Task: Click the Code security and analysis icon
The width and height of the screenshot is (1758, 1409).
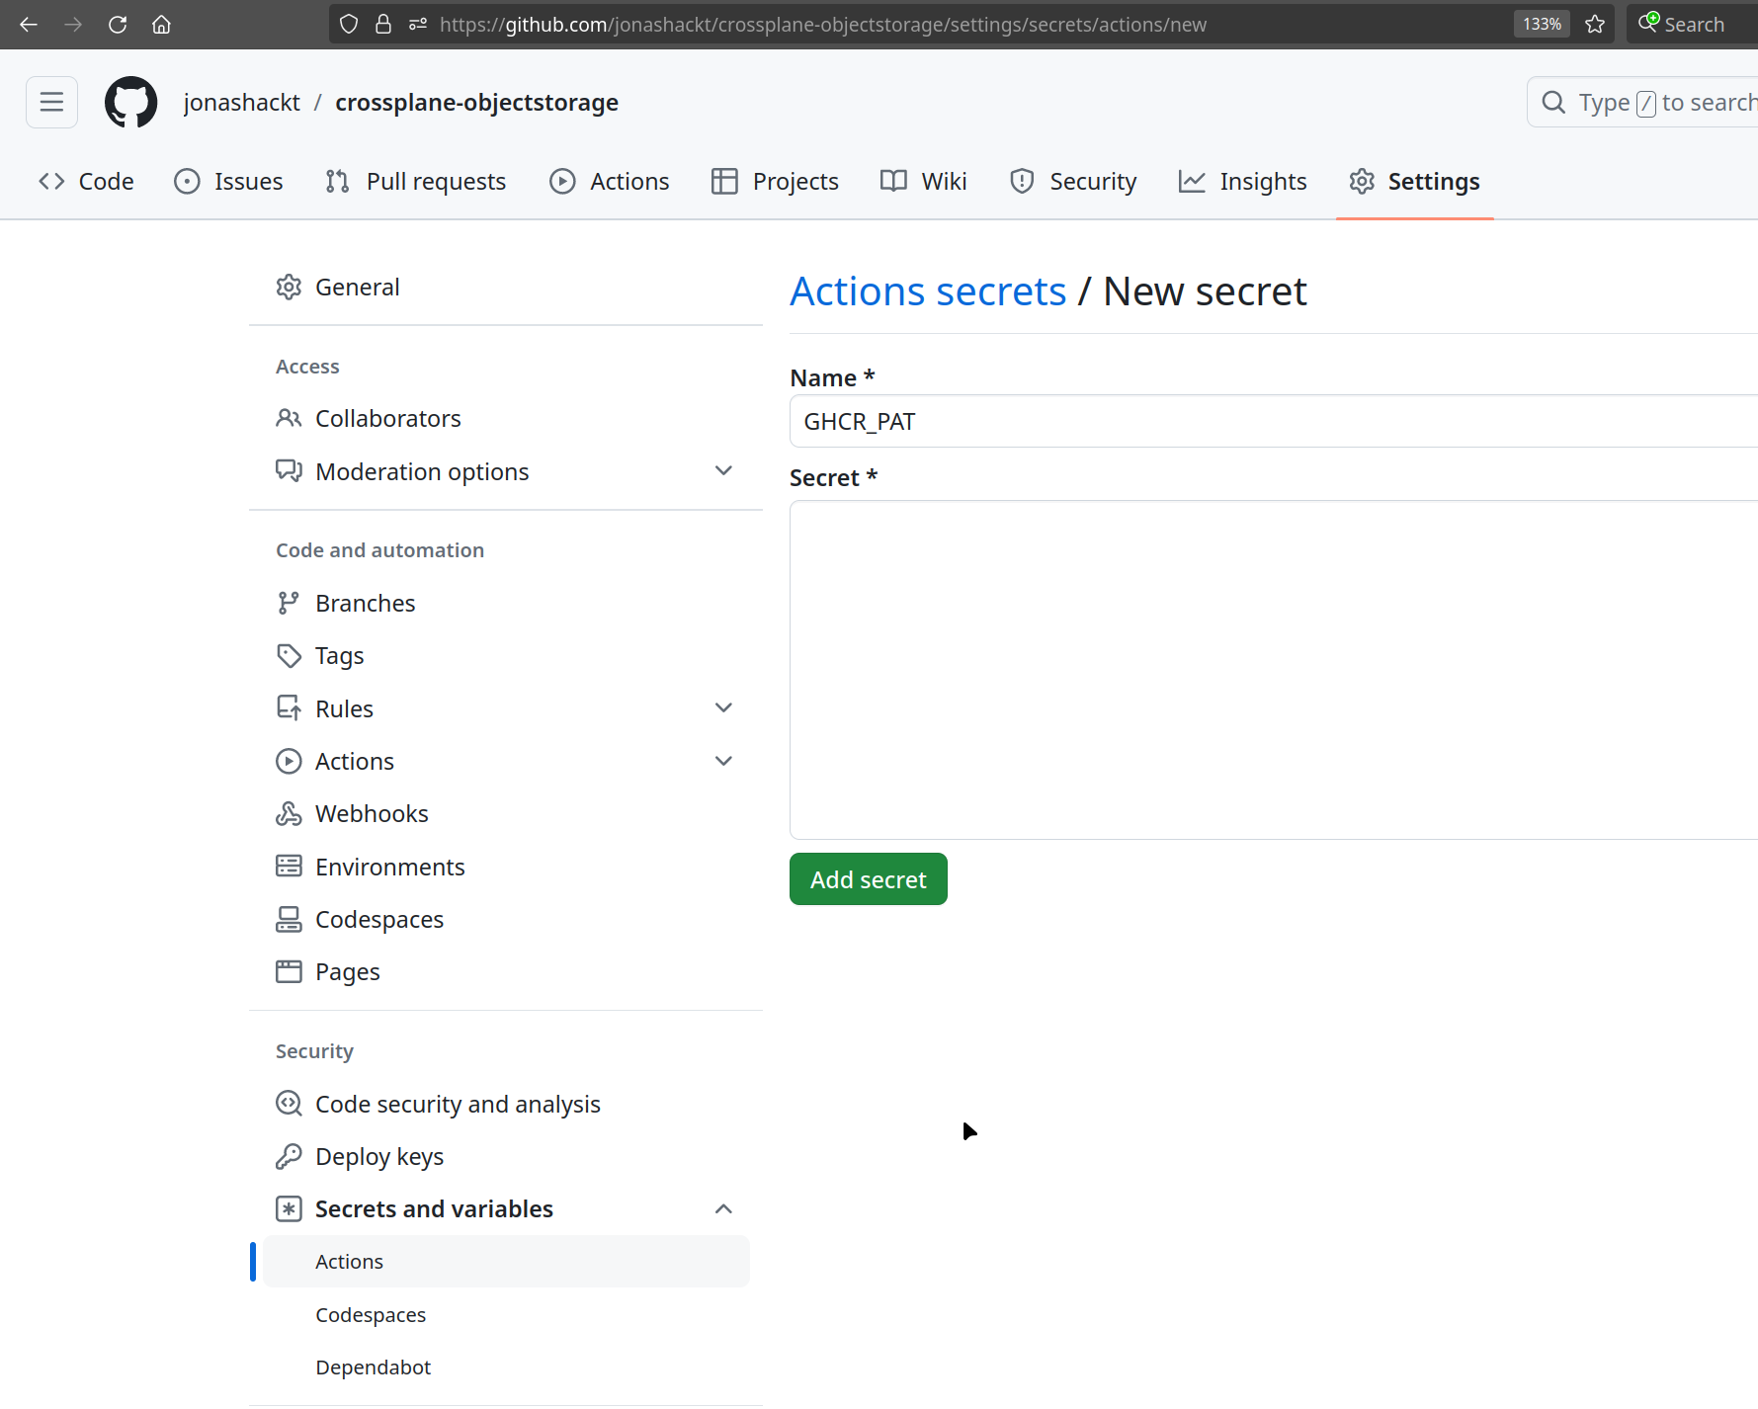Action: pyautogui.click(x=289, y=1104)
